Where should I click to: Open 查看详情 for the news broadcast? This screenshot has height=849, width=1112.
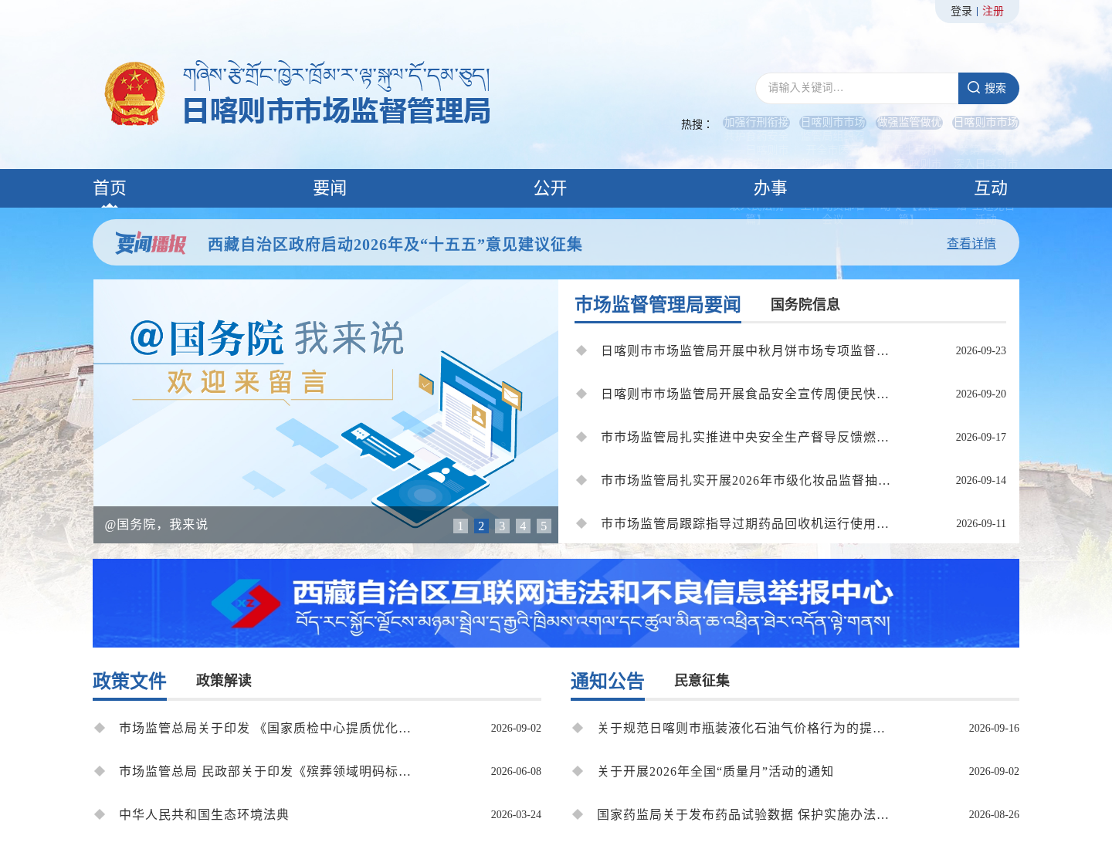pyautogui.click(x=971, y=243)
